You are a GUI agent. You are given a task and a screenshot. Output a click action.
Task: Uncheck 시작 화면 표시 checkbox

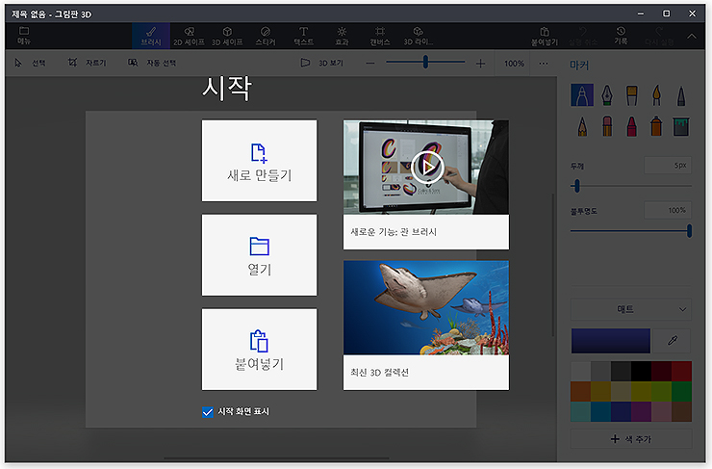click(208, 412)
